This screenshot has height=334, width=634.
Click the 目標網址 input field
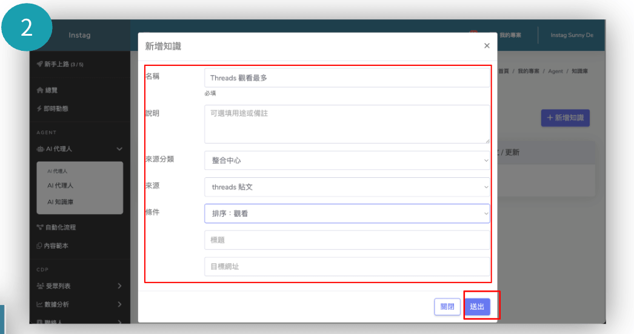tap(347, 266)
